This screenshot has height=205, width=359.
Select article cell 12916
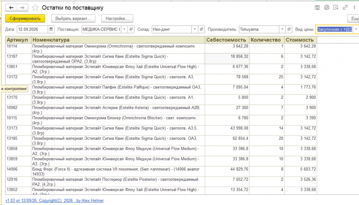coord(18,182)
